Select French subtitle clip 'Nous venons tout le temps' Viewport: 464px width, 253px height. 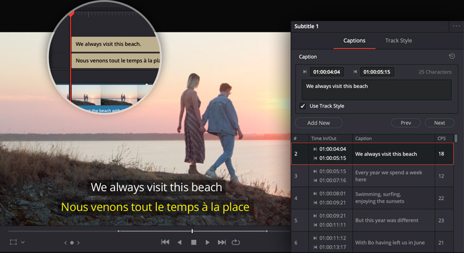point(115,61)
